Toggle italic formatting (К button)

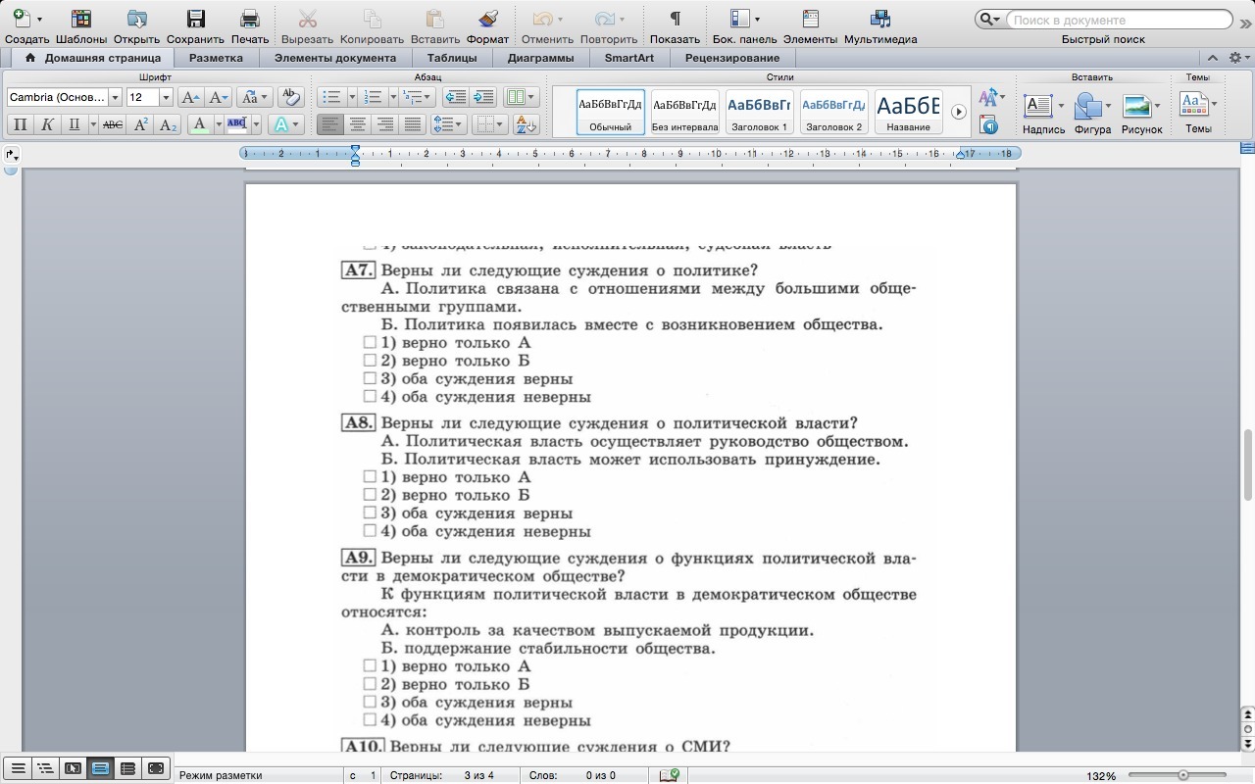click(46, 124)
